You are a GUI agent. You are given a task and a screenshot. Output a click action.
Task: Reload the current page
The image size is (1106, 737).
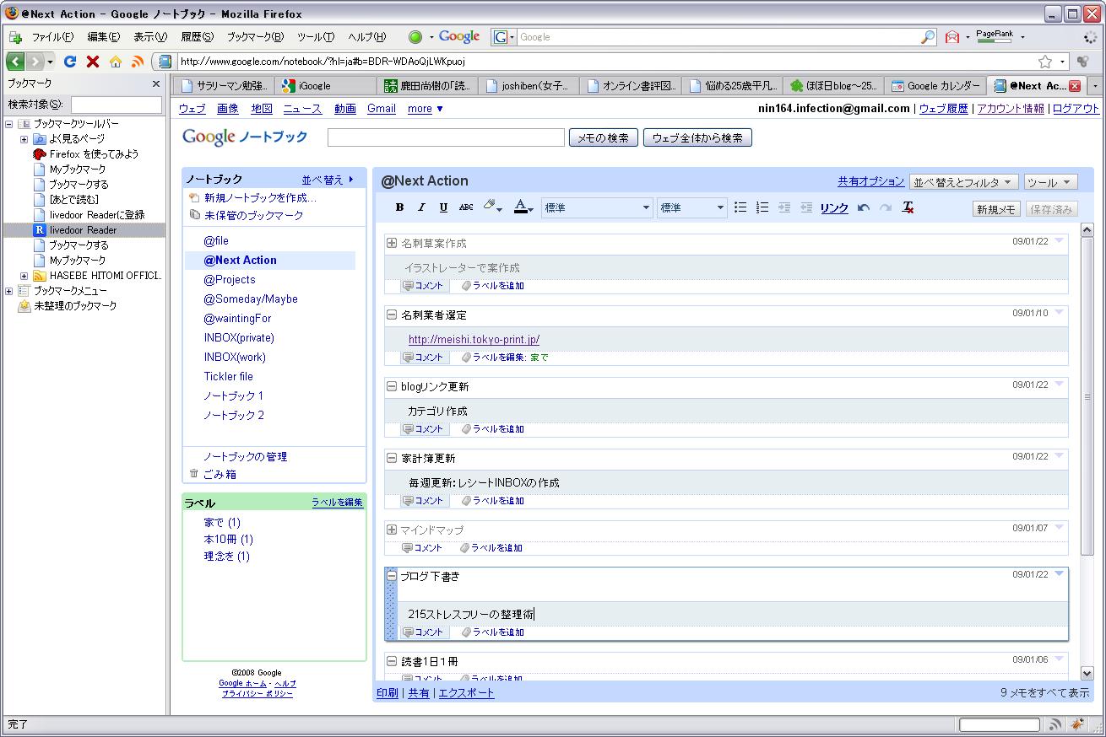[70, 62]
